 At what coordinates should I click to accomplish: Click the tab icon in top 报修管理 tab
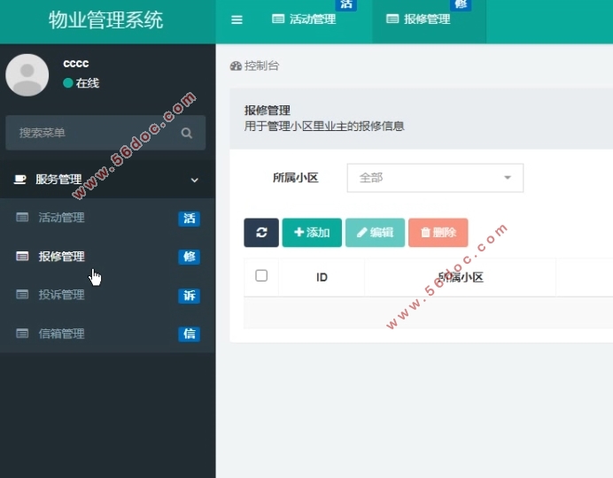[x=392, y=19]
